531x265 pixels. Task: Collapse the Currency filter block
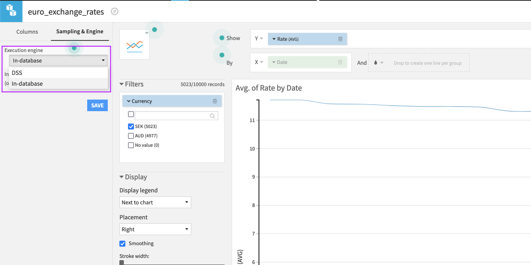[x=129, y=101]
